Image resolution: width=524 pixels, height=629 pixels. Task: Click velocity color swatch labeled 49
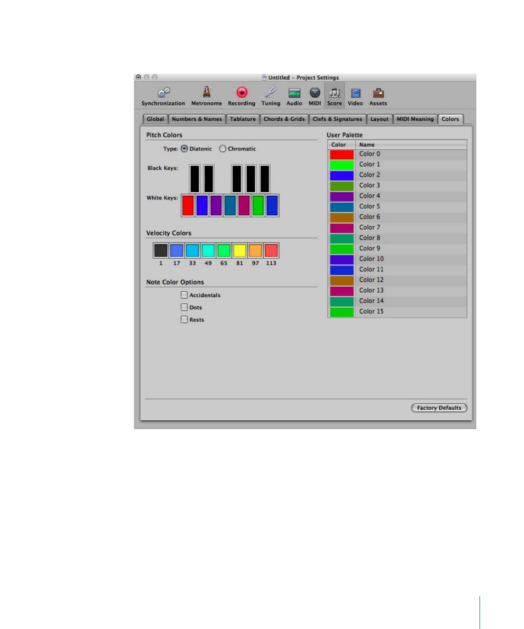[208, 251]
